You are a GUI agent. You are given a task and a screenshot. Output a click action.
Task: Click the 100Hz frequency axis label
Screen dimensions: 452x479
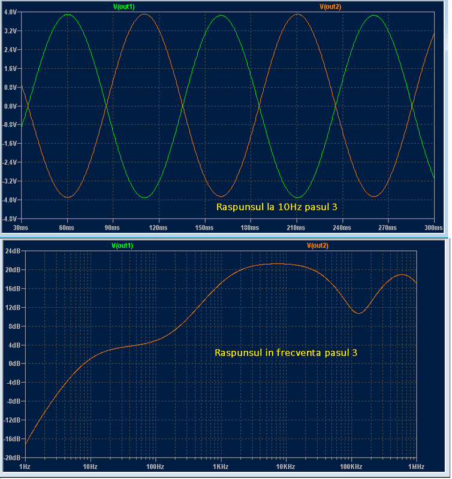point(155,467)
